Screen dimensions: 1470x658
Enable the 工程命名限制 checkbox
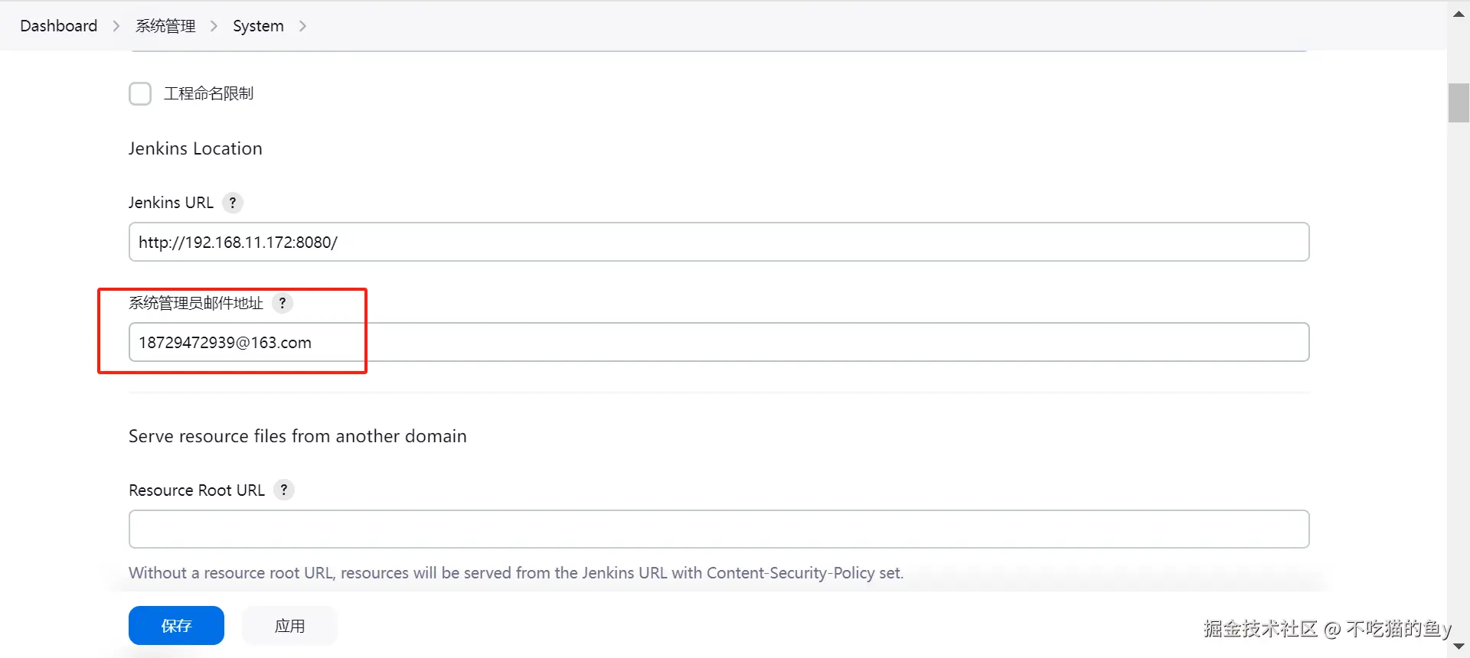140,93
